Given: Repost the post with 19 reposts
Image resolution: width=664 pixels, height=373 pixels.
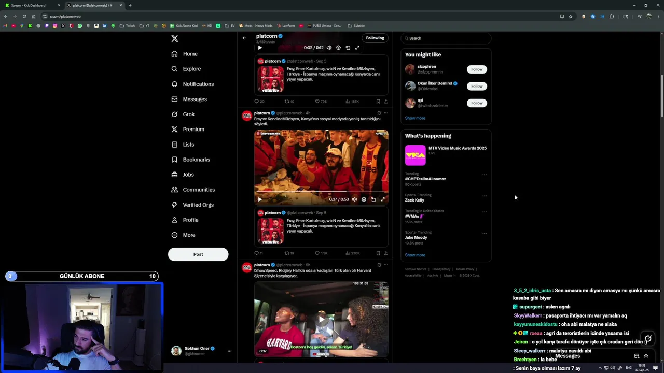Looking at the screenshot, I should click(x=289, y=253).
